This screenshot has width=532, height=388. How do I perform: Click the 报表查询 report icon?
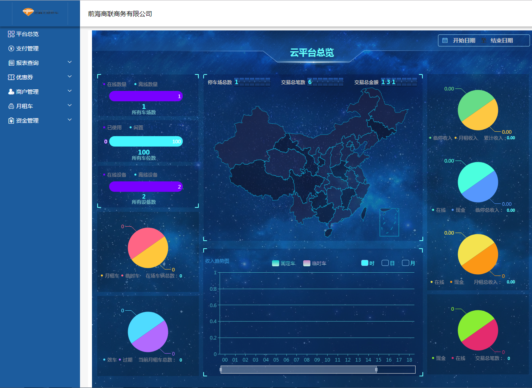click(x=11, y=63)
